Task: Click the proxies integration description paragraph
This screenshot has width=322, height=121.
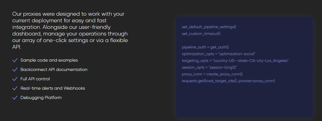Action: (x=70, y=30)
